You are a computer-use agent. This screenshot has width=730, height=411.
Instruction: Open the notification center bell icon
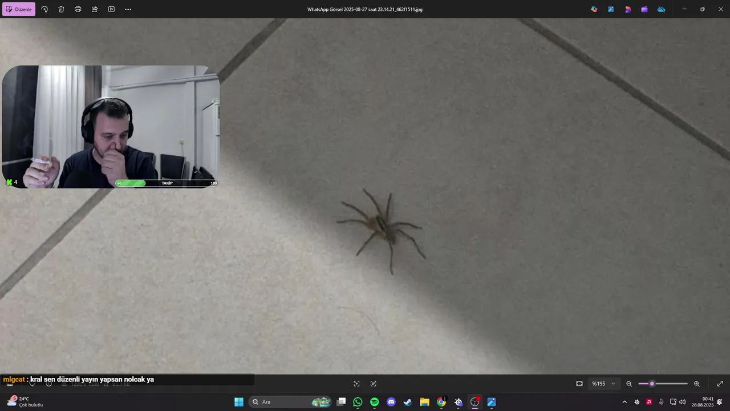coord(720,402)
